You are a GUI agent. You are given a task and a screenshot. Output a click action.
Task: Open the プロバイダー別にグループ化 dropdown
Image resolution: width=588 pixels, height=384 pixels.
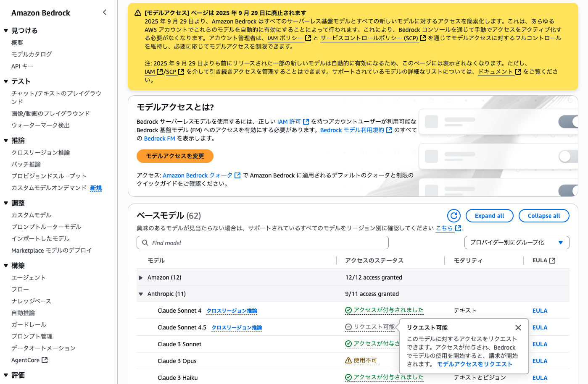click(x=516, y=243)
